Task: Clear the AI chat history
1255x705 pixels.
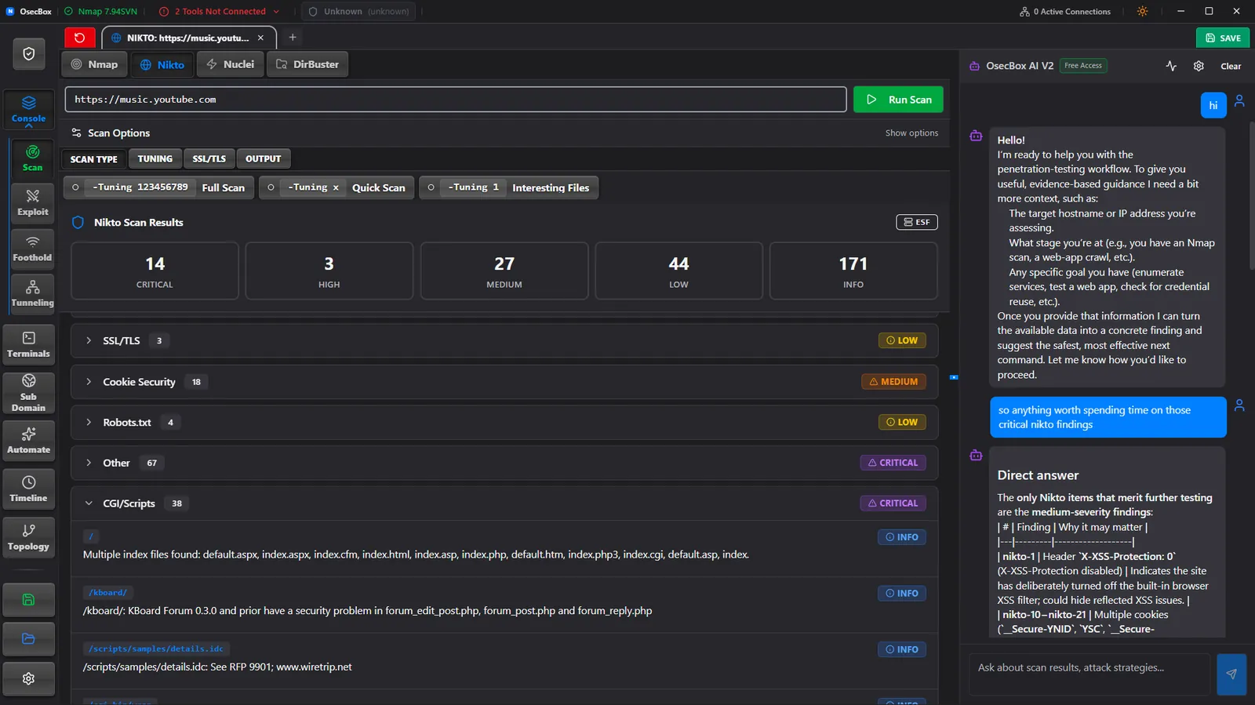Action: tap(1231, 66)
